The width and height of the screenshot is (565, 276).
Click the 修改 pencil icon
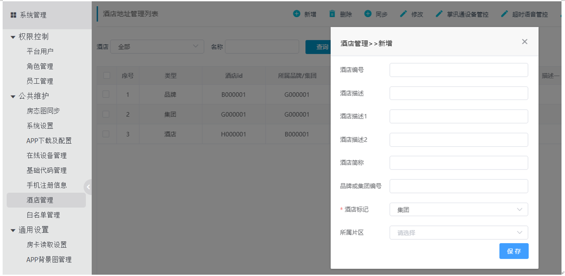(403, 14)
